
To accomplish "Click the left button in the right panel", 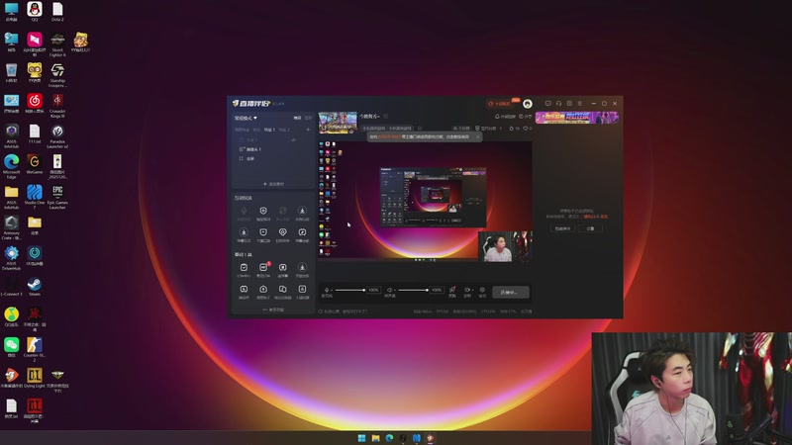I will tap(562, 228).
